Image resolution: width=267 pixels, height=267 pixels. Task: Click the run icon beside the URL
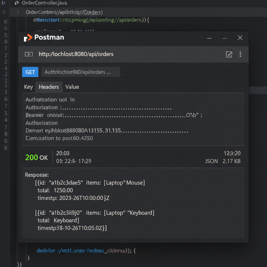click(29, 54)
